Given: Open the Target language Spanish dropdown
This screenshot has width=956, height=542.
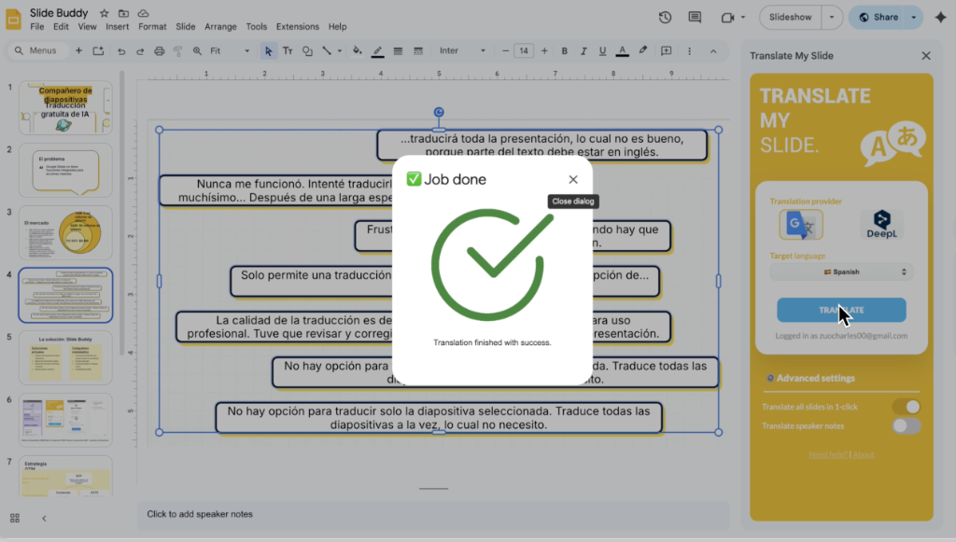Looking at the screenshot, I should coord(841,271).
